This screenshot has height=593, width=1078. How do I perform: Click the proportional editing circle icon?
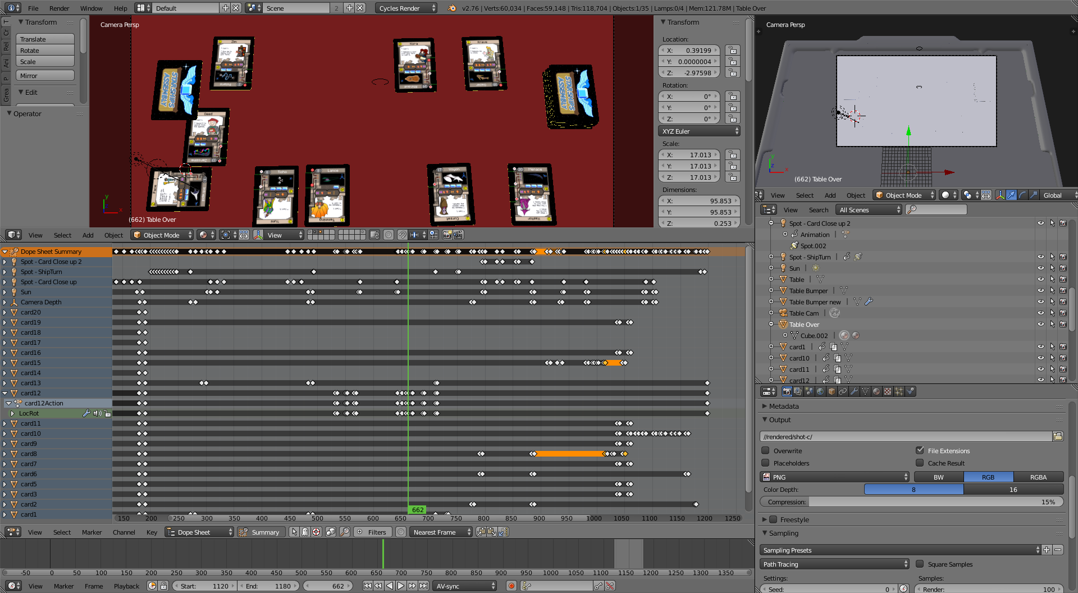point(389,235)
